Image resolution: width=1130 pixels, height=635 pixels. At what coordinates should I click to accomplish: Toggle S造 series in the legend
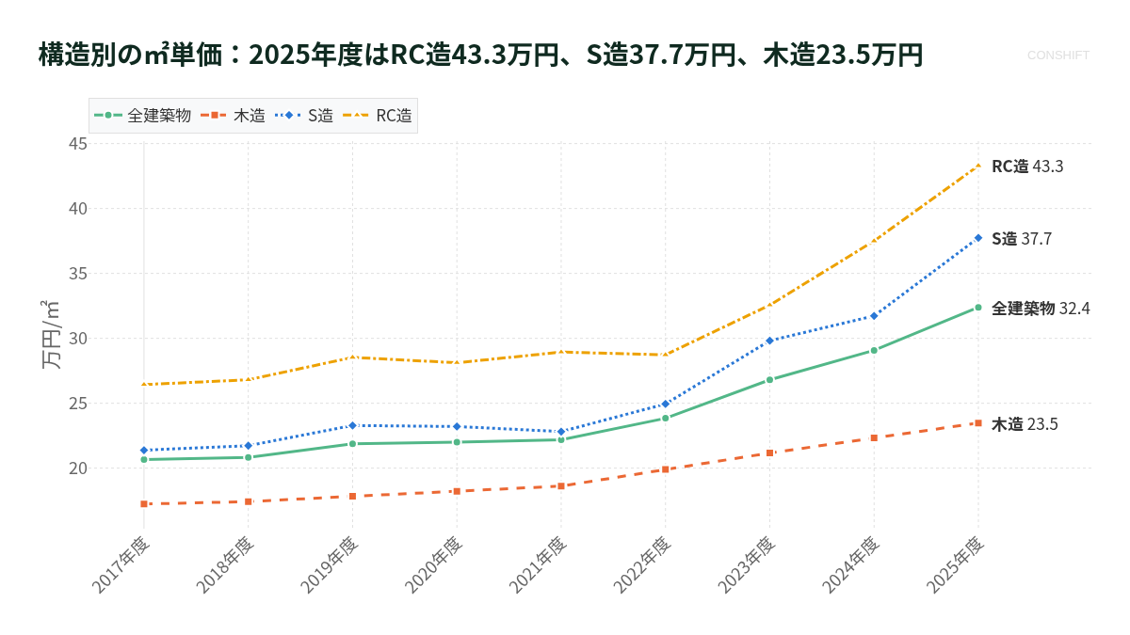[304, 116]
